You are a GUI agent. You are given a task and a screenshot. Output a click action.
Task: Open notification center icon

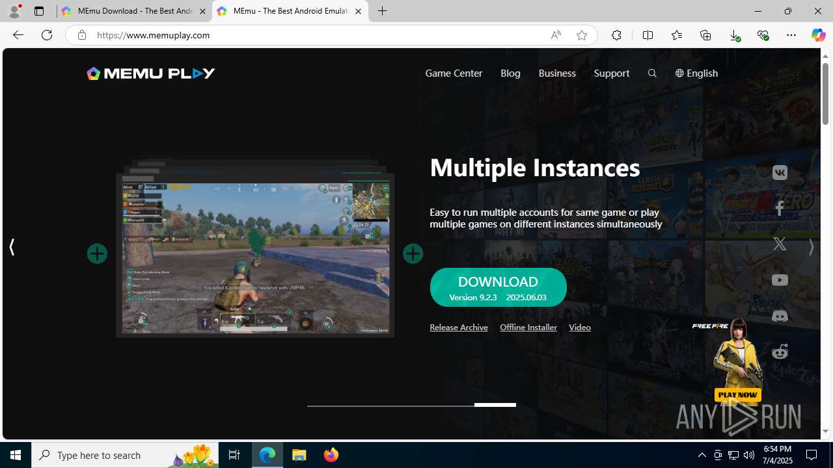pyautogui.click(x=812, y=455)
